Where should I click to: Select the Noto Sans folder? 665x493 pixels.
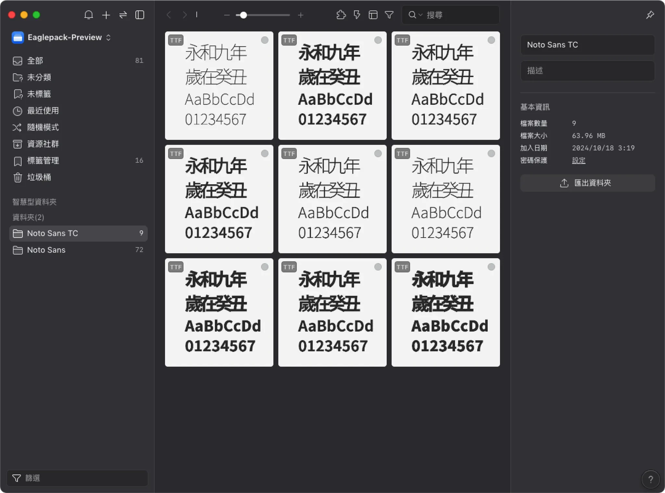(46, 250)
